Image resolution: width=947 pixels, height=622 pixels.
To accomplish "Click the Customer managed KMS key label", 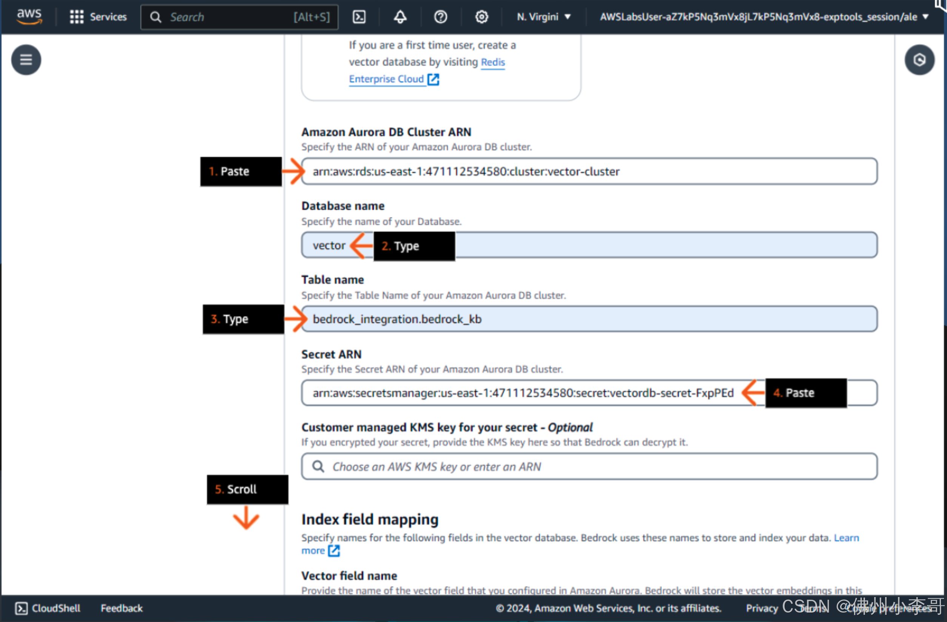I will tap(447, 427).
